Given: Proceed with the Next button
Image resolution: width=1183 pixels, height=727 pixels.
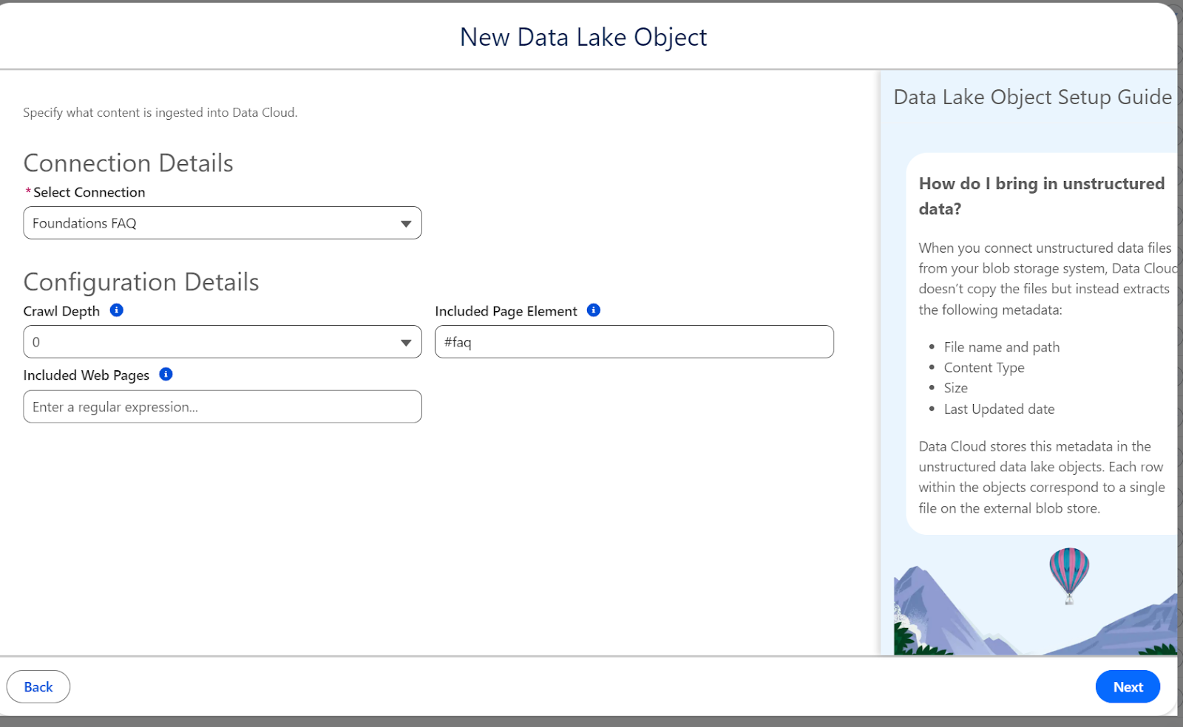Looking at the screenshot, I should 1127,687.
